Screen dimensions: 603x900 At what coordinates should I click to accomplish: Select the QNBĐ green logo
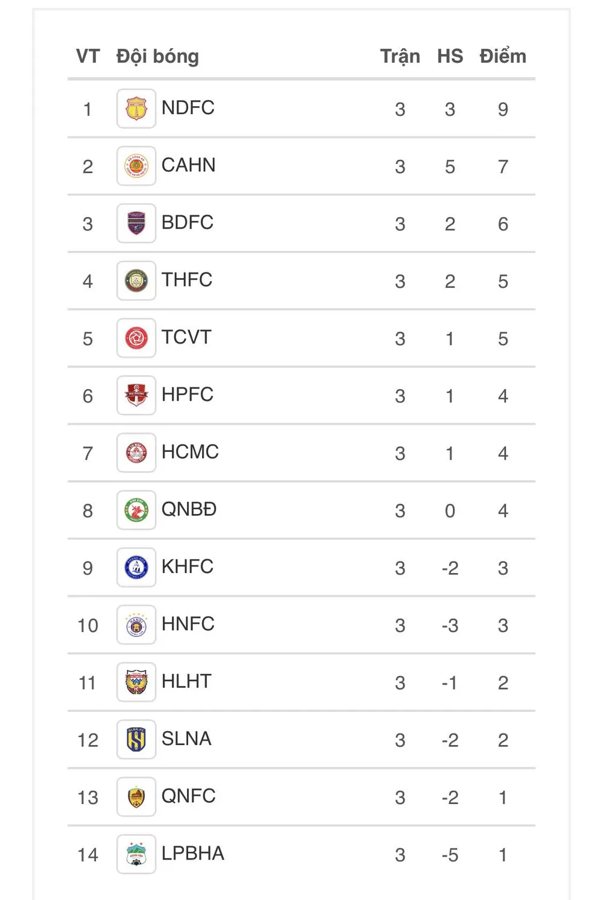pyautogui.click(x=136, y=510)
